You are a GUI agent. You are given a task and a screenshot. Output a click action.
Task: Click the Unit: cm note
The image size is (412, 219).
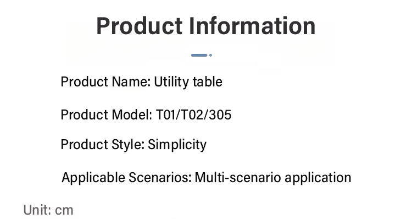click(48, 210)
